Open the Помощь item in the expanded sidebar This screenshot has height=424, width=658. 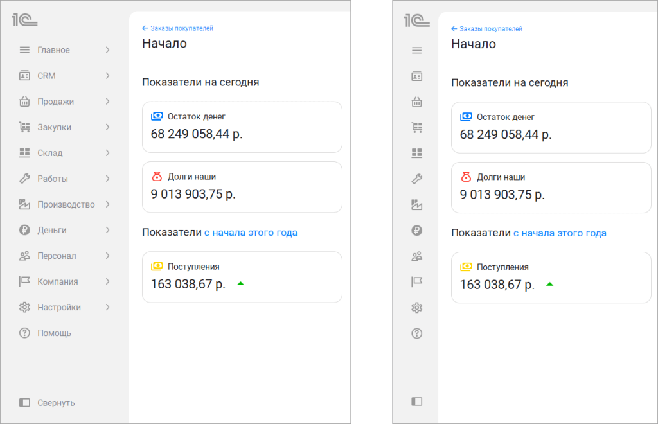coord(54,333)
